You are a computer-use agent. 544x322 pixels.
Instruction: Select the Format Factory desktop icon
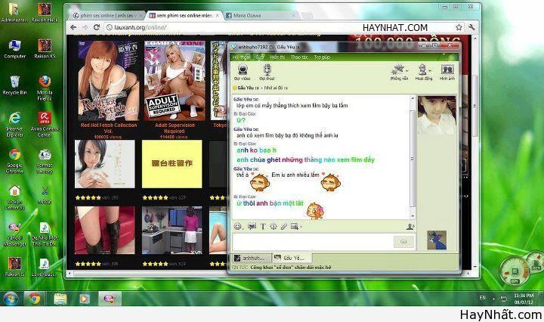[45, 161]
